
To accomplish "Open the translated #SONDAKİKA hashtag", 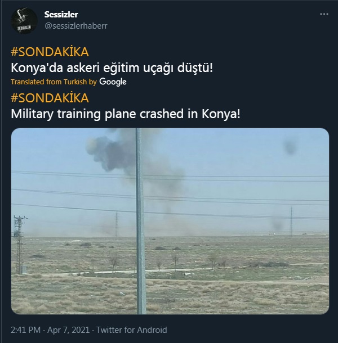I will pos(50,98).
